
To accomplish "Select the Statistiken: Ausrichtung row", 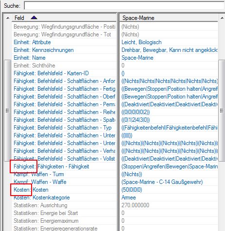I will pos(64,205).
